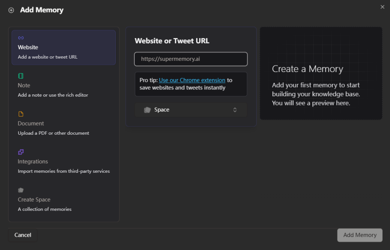Click the green notebook Note icon

[21, 76]
